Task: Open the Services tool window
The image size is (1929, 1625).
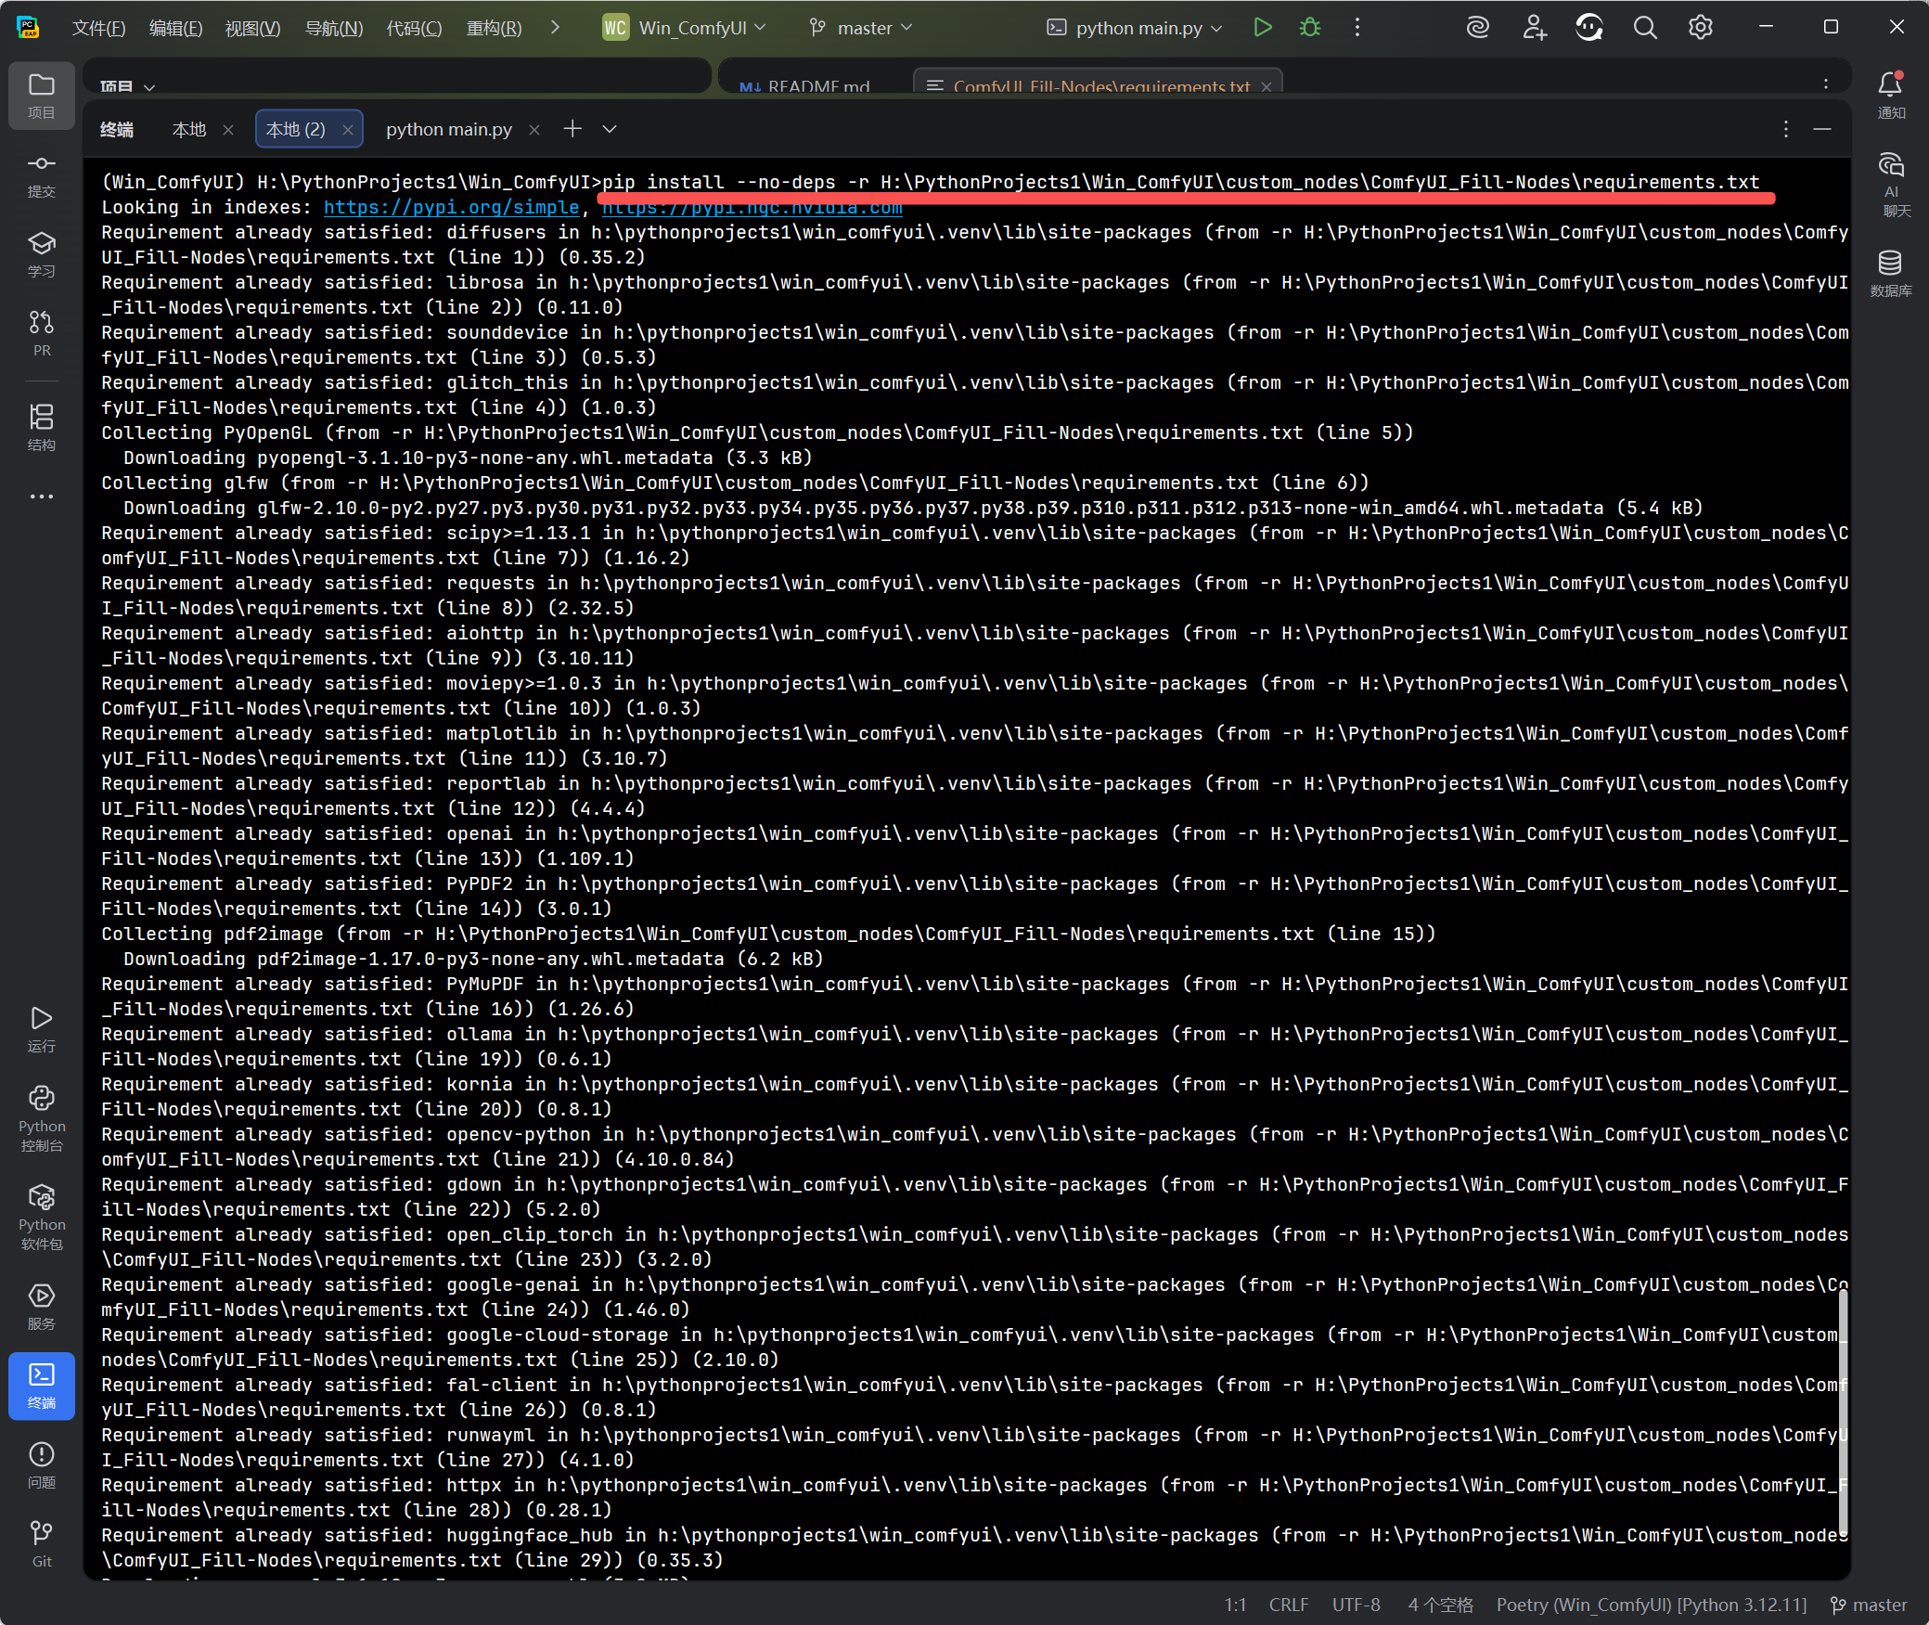Action: (x=41, y=1306)
